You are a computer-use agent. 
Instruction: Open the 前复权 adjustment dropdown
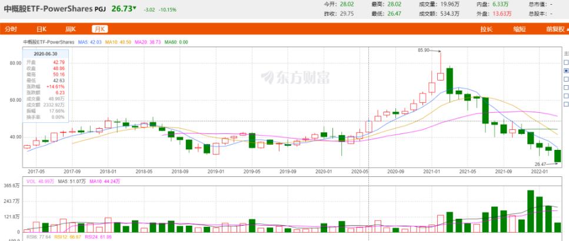(557, 29)
